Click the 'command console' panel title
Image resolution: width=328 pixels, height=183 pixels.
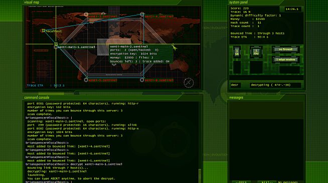37,97
